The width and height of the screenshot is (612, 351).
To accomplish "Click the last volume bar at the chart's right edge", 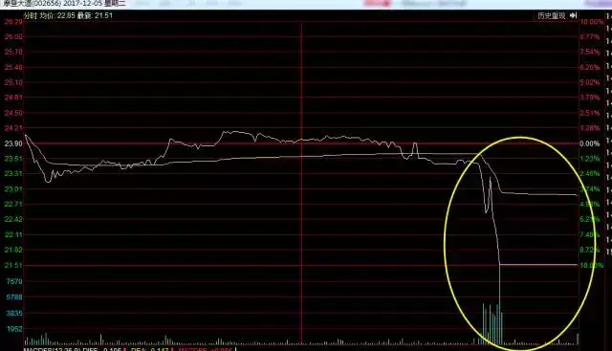I will point(578,339).
